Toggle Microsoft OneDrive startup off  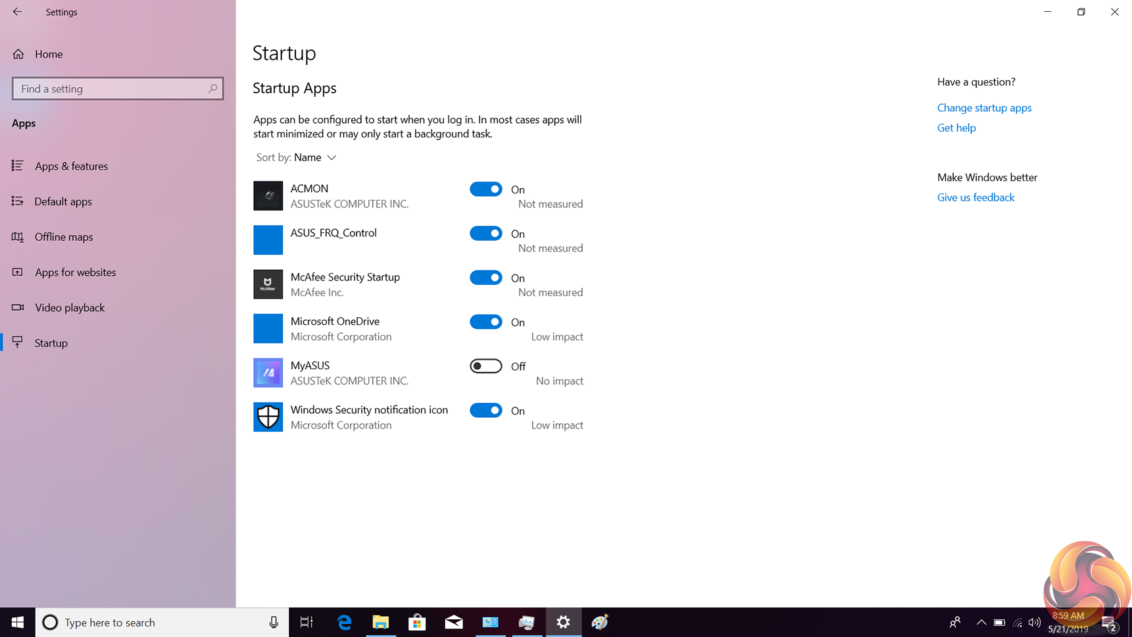(486, 322)
